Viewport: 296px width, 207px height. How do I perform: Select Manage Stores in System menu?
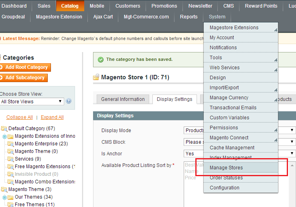pyautogui.click(x=241, y=168)
